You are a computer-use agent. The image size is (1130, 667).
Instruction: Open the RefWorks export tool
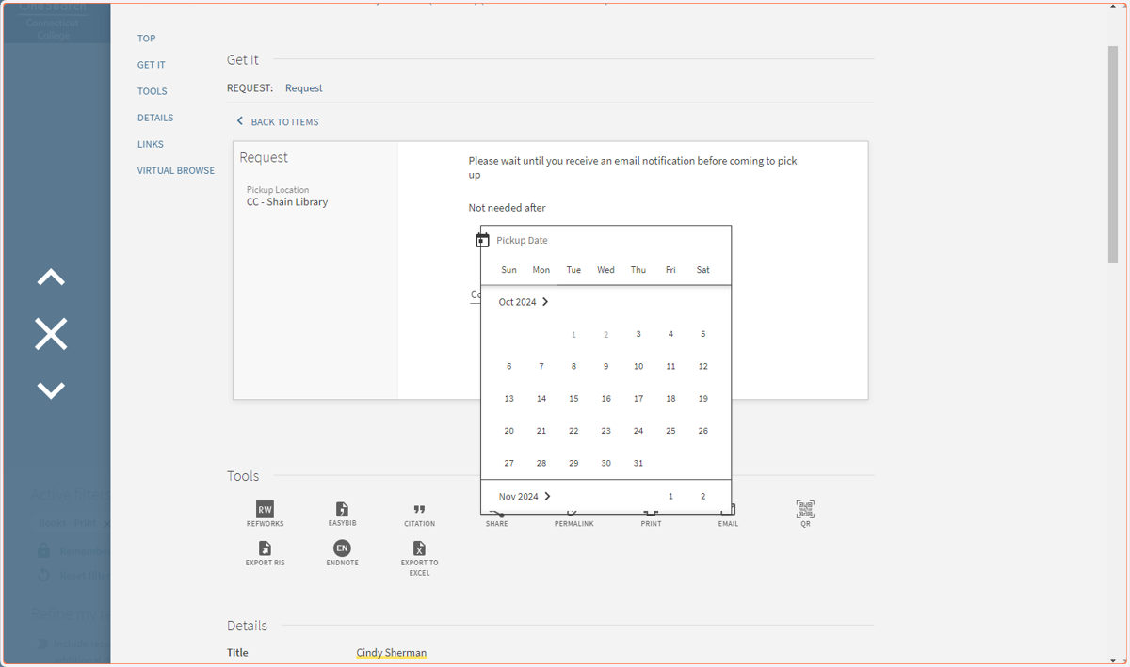click(265, 514)
